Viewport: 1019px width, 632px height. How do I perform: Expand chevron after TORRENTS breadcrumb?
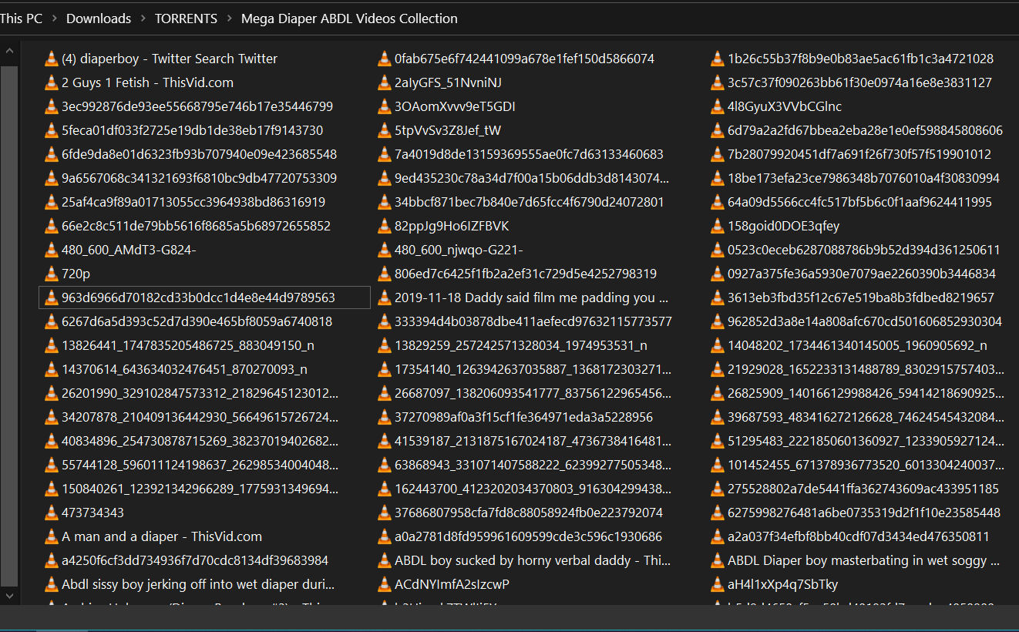click(x=230, y=18)
